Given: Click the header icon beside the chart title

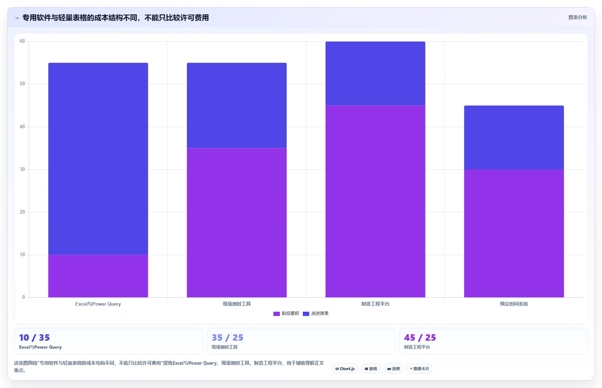Looking at the screenshot, I should [x=17, y=18].
